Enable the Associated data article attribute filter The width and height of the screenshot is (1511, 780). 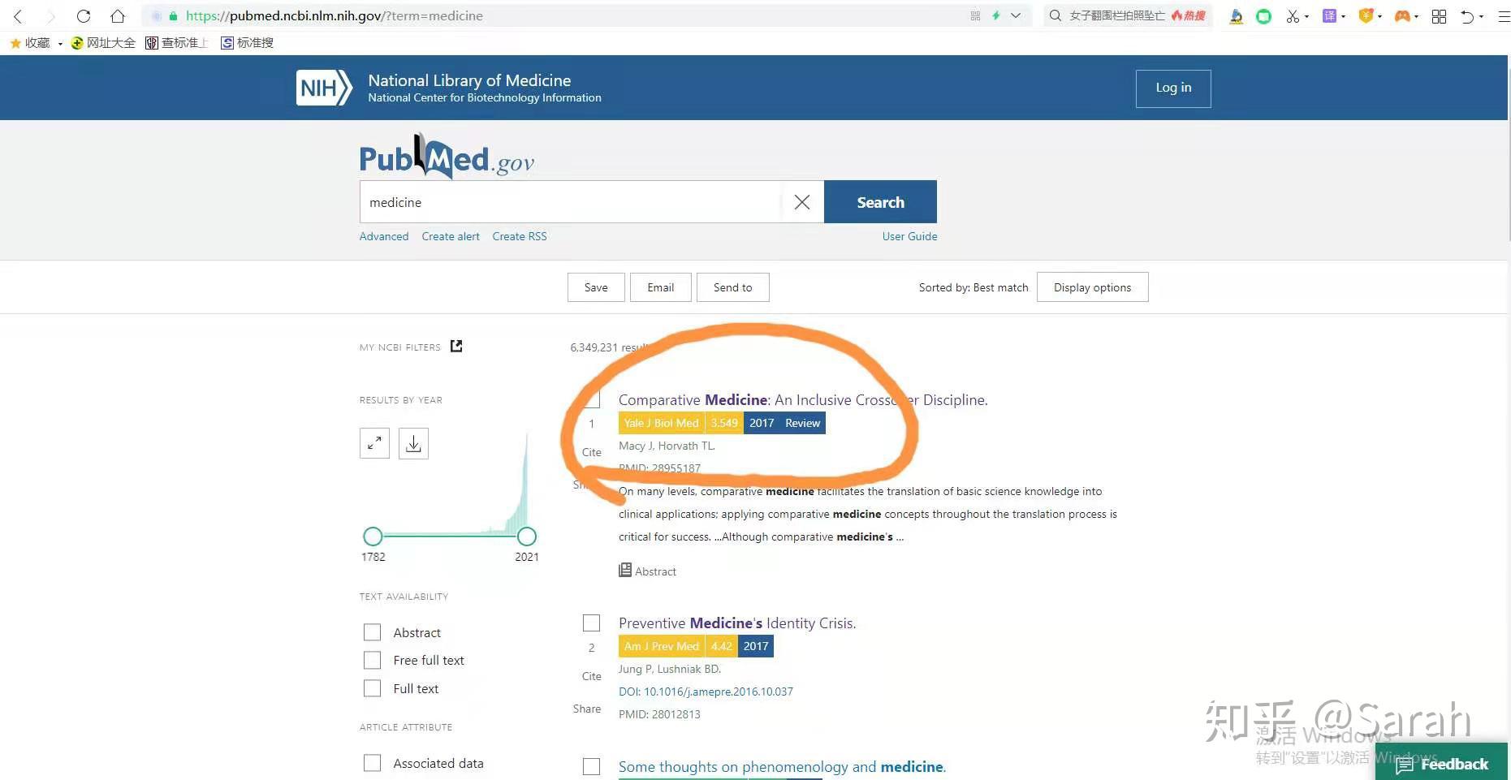pyautogui.click(x=372, y=763)
